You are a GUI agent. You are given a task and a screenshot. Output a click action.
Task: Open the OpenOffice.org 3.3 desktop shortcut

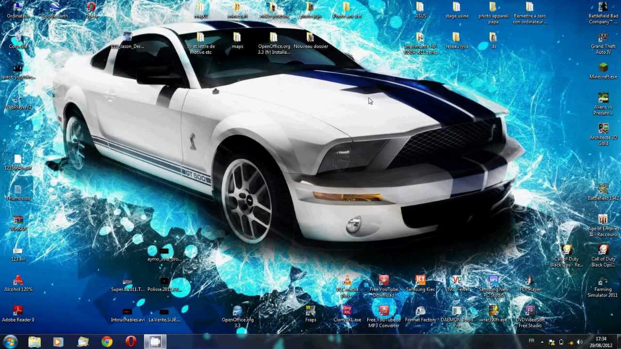point(237,317)
